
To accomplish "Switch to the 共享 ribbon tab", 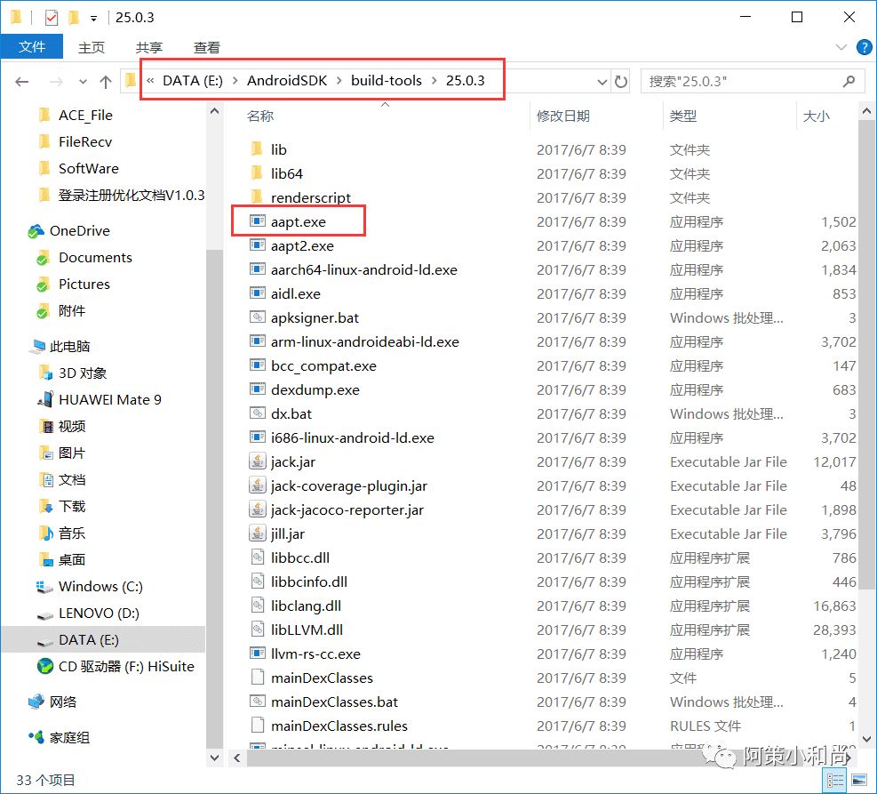I will [x=149, y=47].
